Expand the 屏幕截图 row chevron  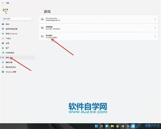tap(155, 28)
